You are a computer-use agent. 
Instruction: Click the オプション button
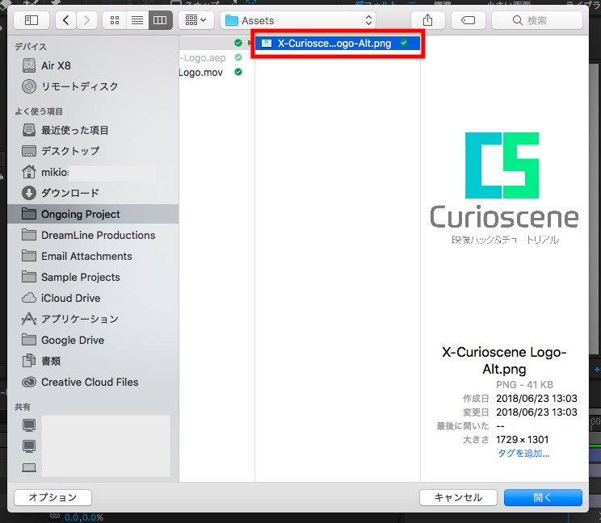point(53,497)
